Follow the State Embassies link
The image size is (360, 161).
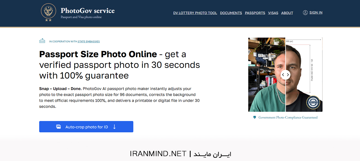click(89, 42)
